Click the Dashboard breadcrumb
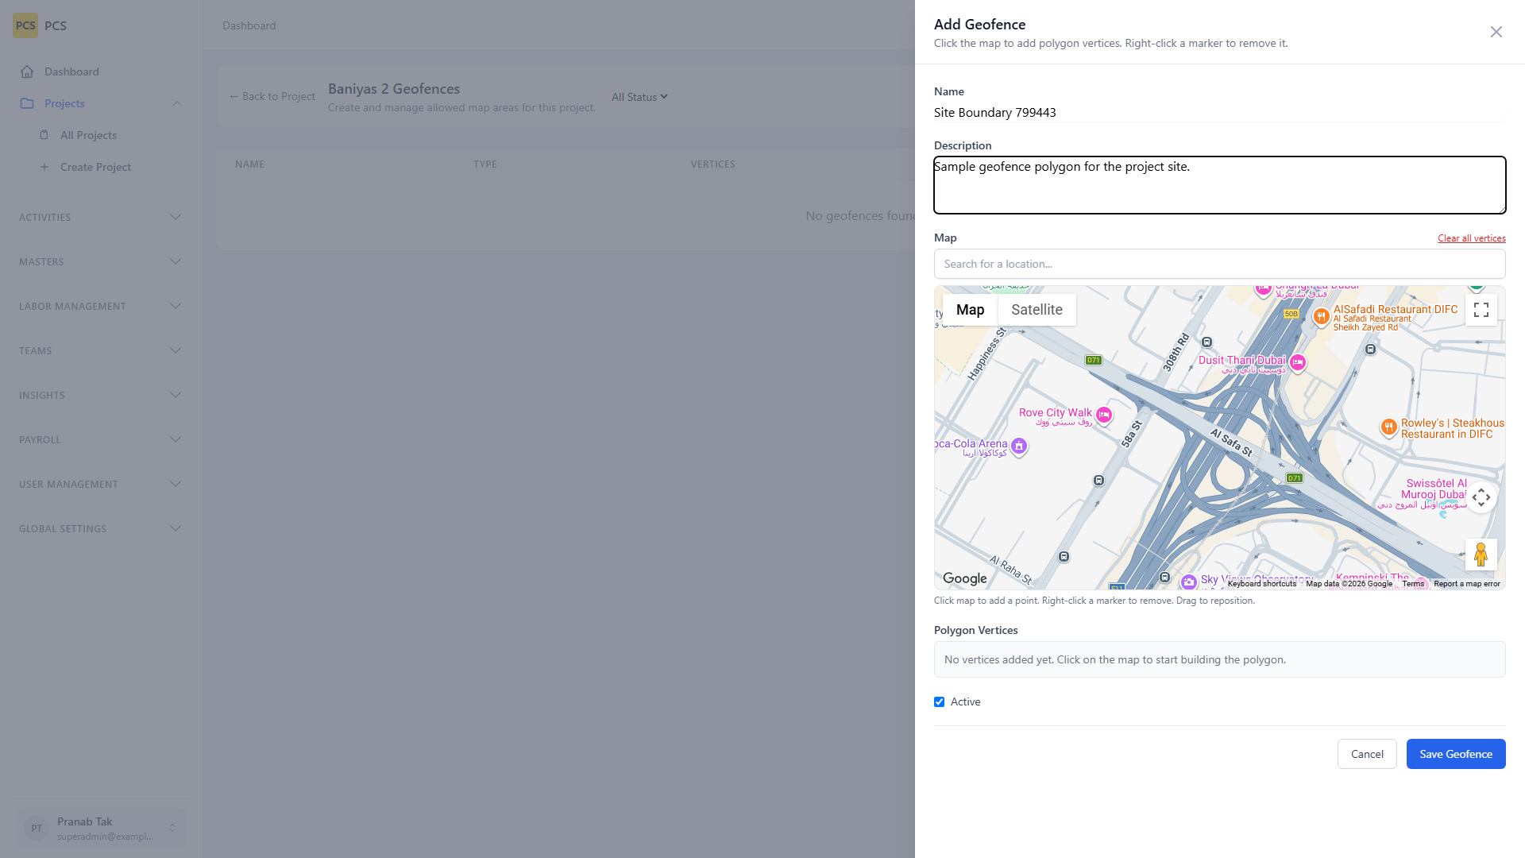This screenshot has height=858, width=1525. (x=249, y=25)
